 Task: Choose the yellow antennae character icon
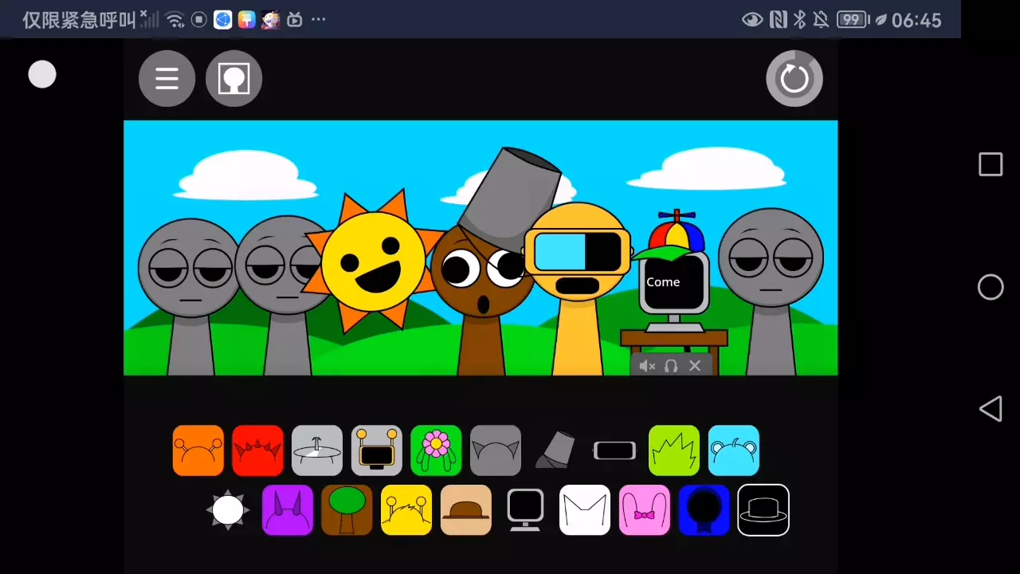coord(406,510)
